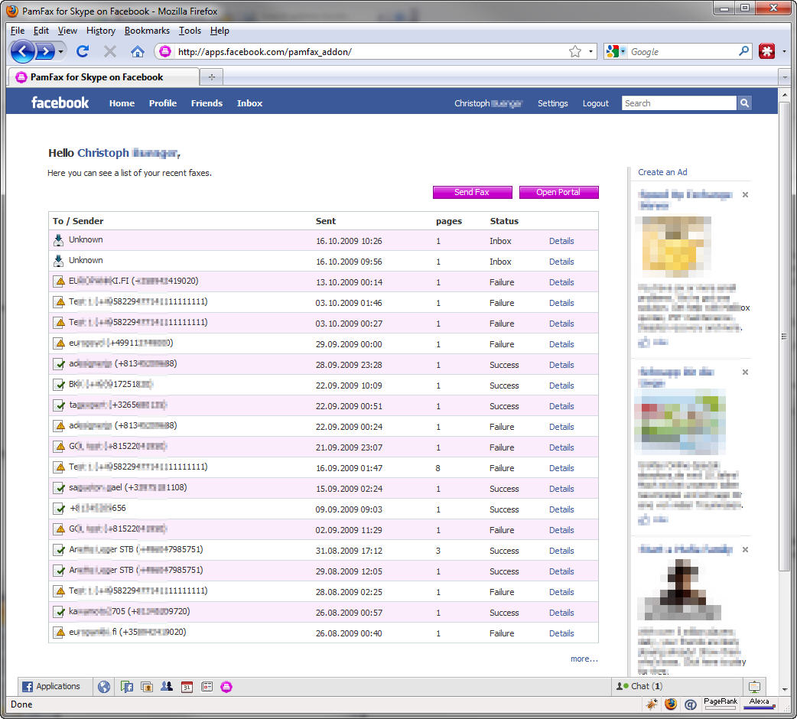Viewport: 797px width, 719px height.
Task: Click the Google search magnifier icon
Action: pos(743,51)
